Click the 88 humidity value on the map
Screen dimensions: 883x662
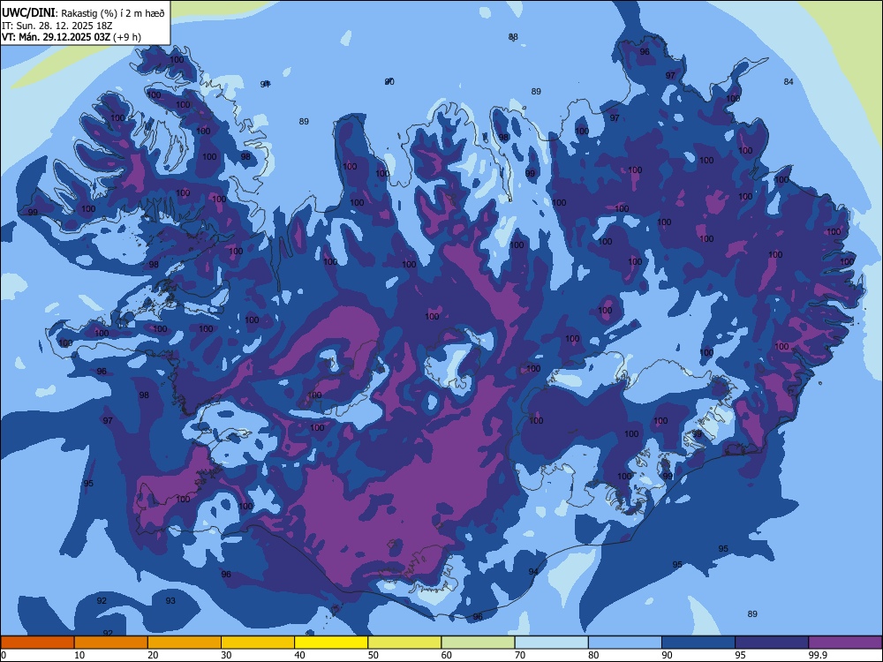pyautogui.click(x=513, y=36)
